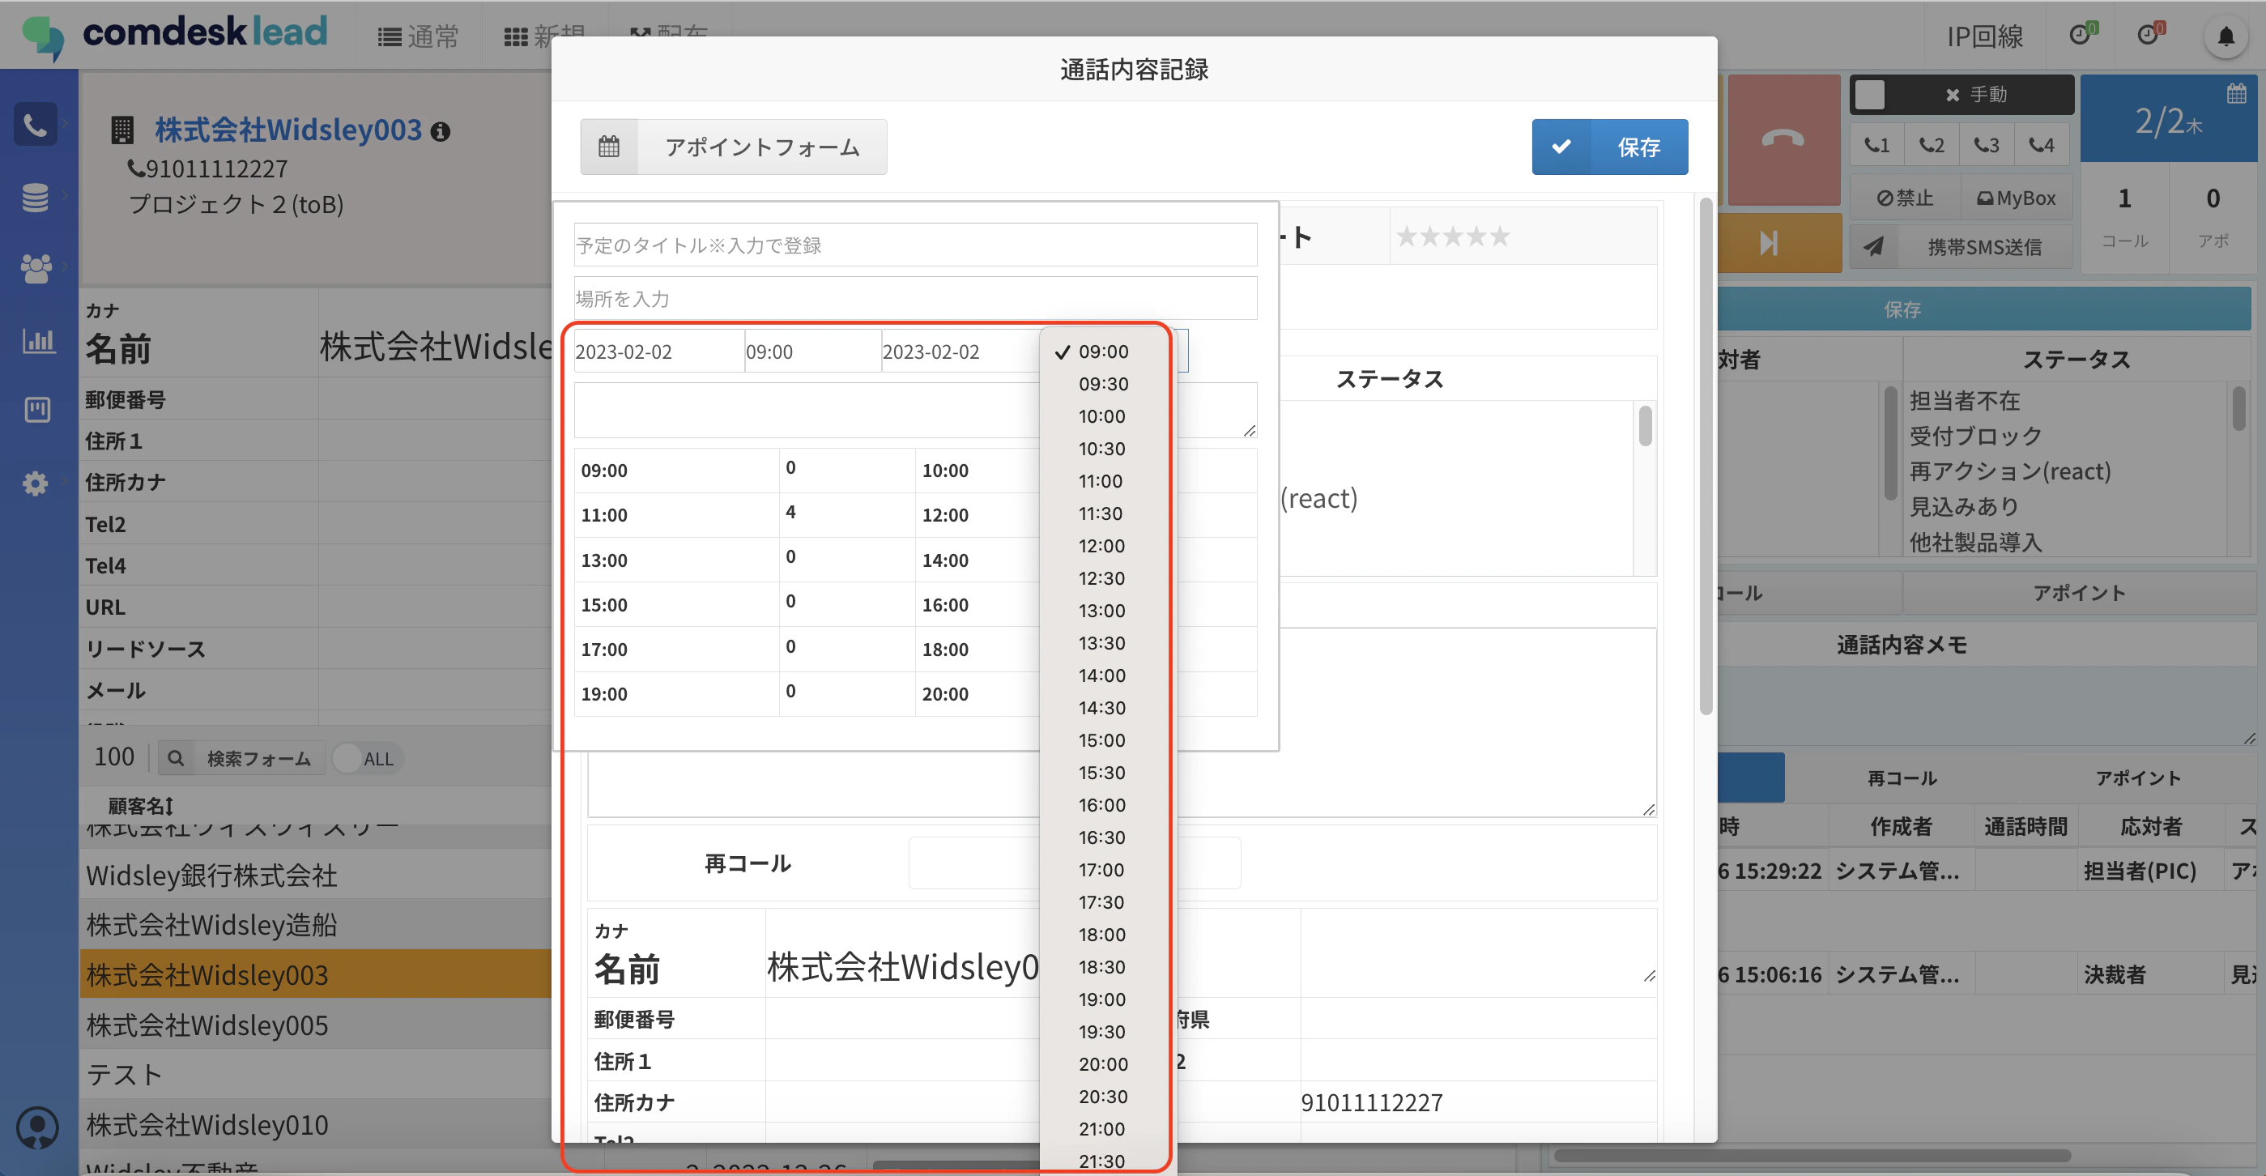Select 17:30 in the time list
This screenshot has width=2266, height=1176.
[1103, 901]
